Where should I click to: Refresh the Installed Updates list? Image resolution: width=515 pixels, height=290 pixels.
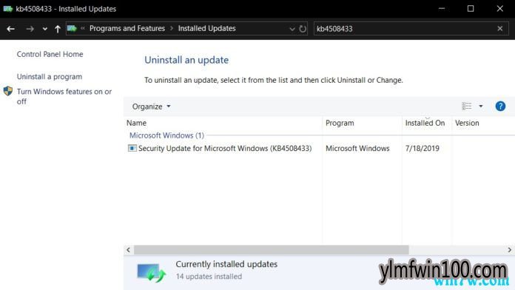(x=303, y=29)
